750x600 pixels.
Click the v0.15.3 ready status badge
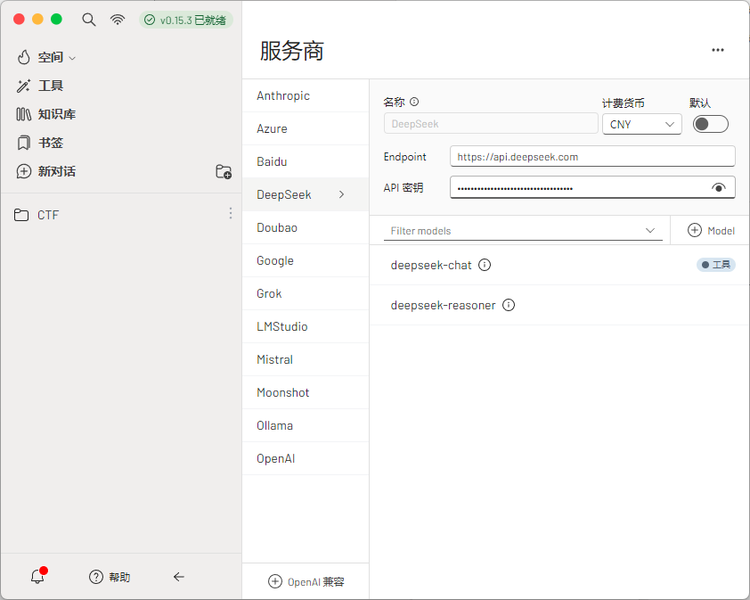click(x=186, y=21)
